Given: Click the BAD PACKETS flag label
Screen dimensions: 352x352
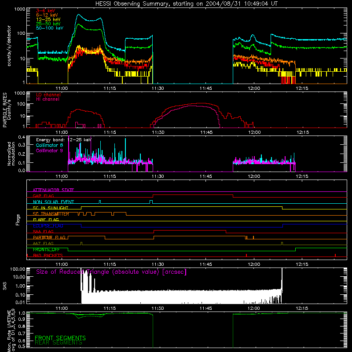Looking at the screenshot, I should (x=48, y=255).
